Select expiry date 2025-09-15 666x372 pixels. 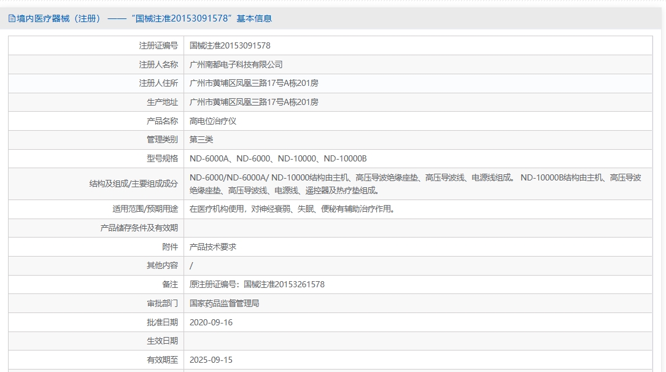click(x=211, y=360)
